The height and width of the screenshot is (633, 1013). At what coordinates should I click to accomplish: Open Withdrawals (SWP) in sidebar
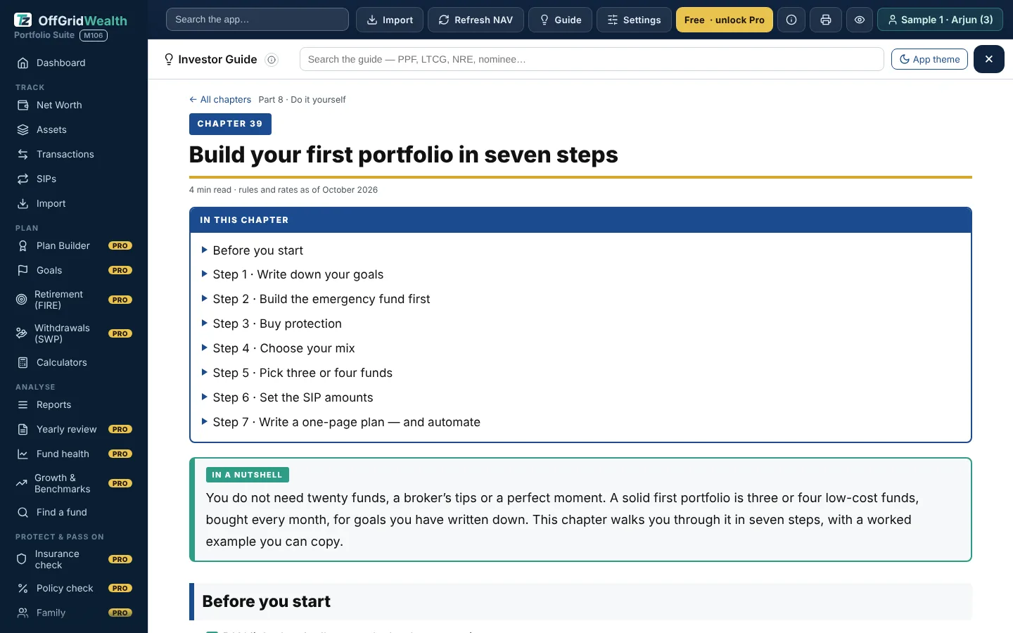[x=74, y=333]
